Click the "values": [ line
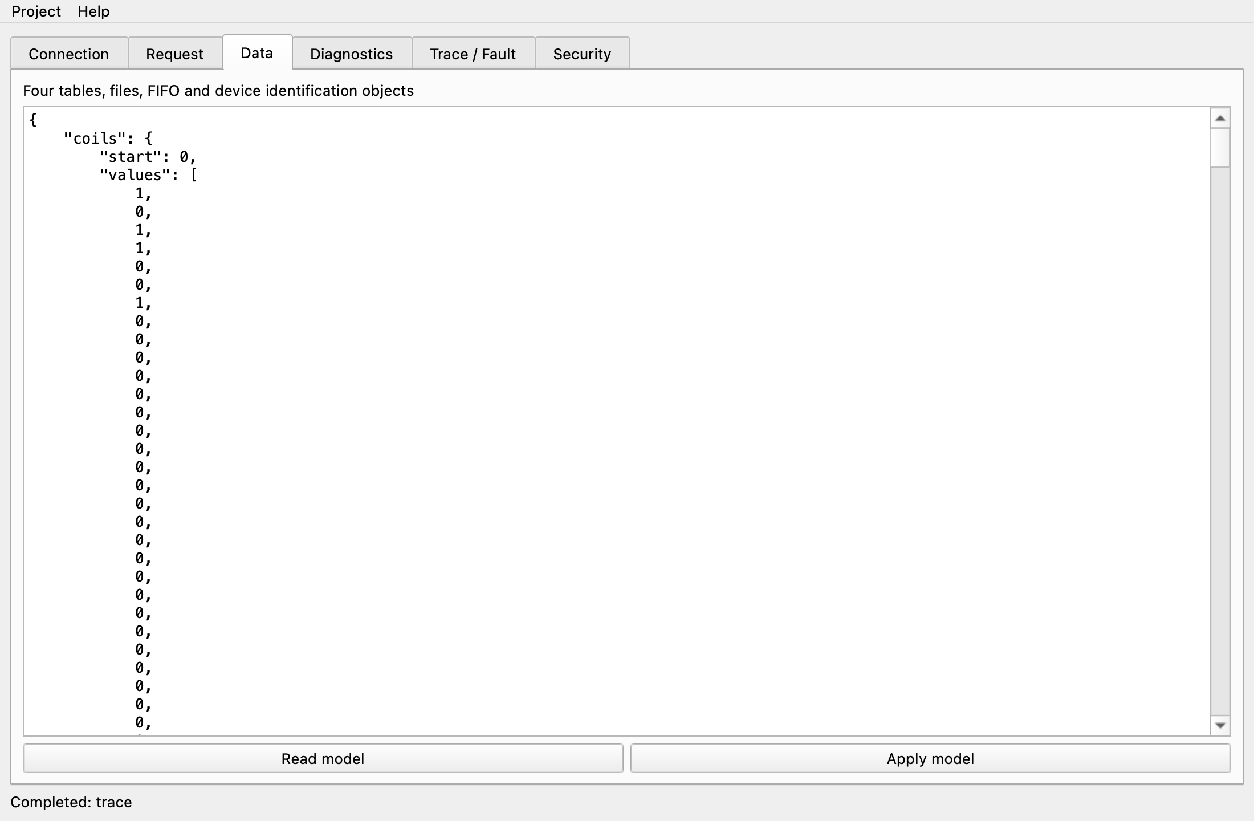 [148, 175]
